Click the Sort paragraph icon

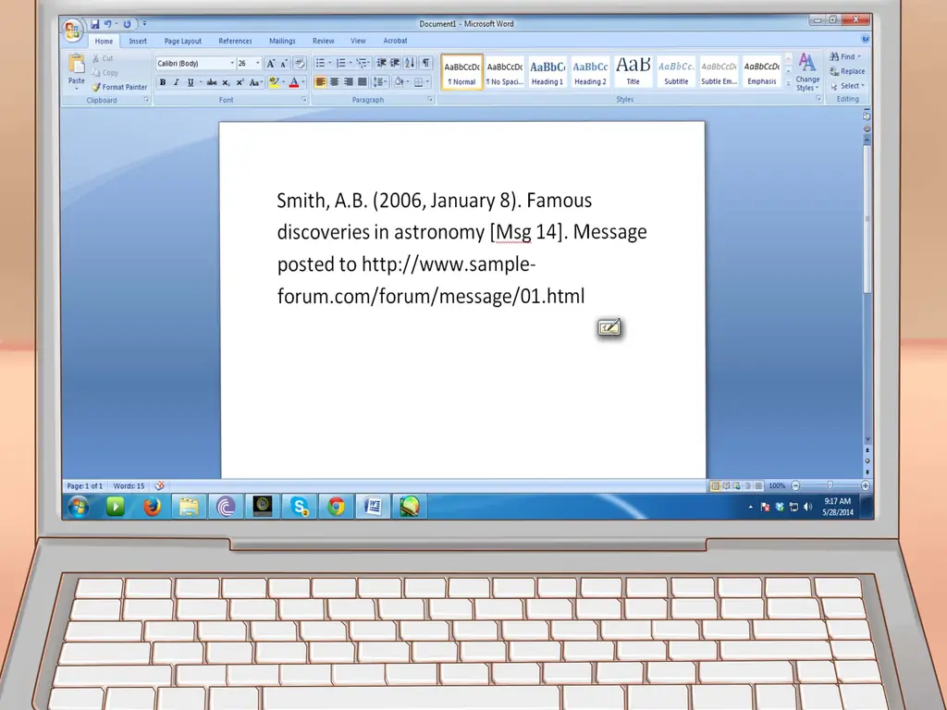click(x=409, y=63)
